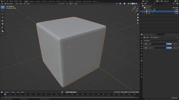This screenshot has width=179, height=100.
Task: Open the Object Data properties tab
Action: pyautogui.click(x=142, y=71)
